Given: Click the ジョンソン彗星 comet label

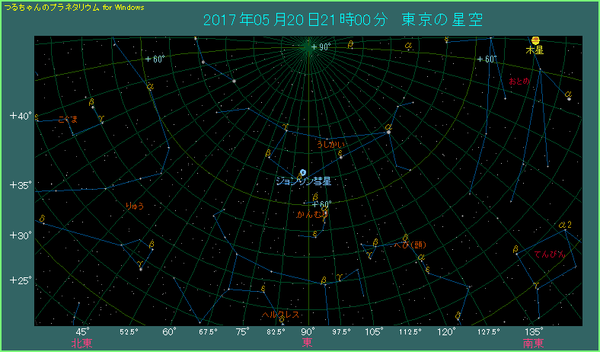Looking at the screenshot, I should pos(303,182).
